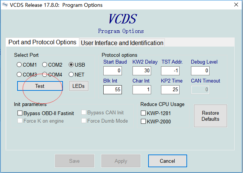The image size is (243, 173).
Task: Click the KW2 Delay label text
Action: pos(145,62)
